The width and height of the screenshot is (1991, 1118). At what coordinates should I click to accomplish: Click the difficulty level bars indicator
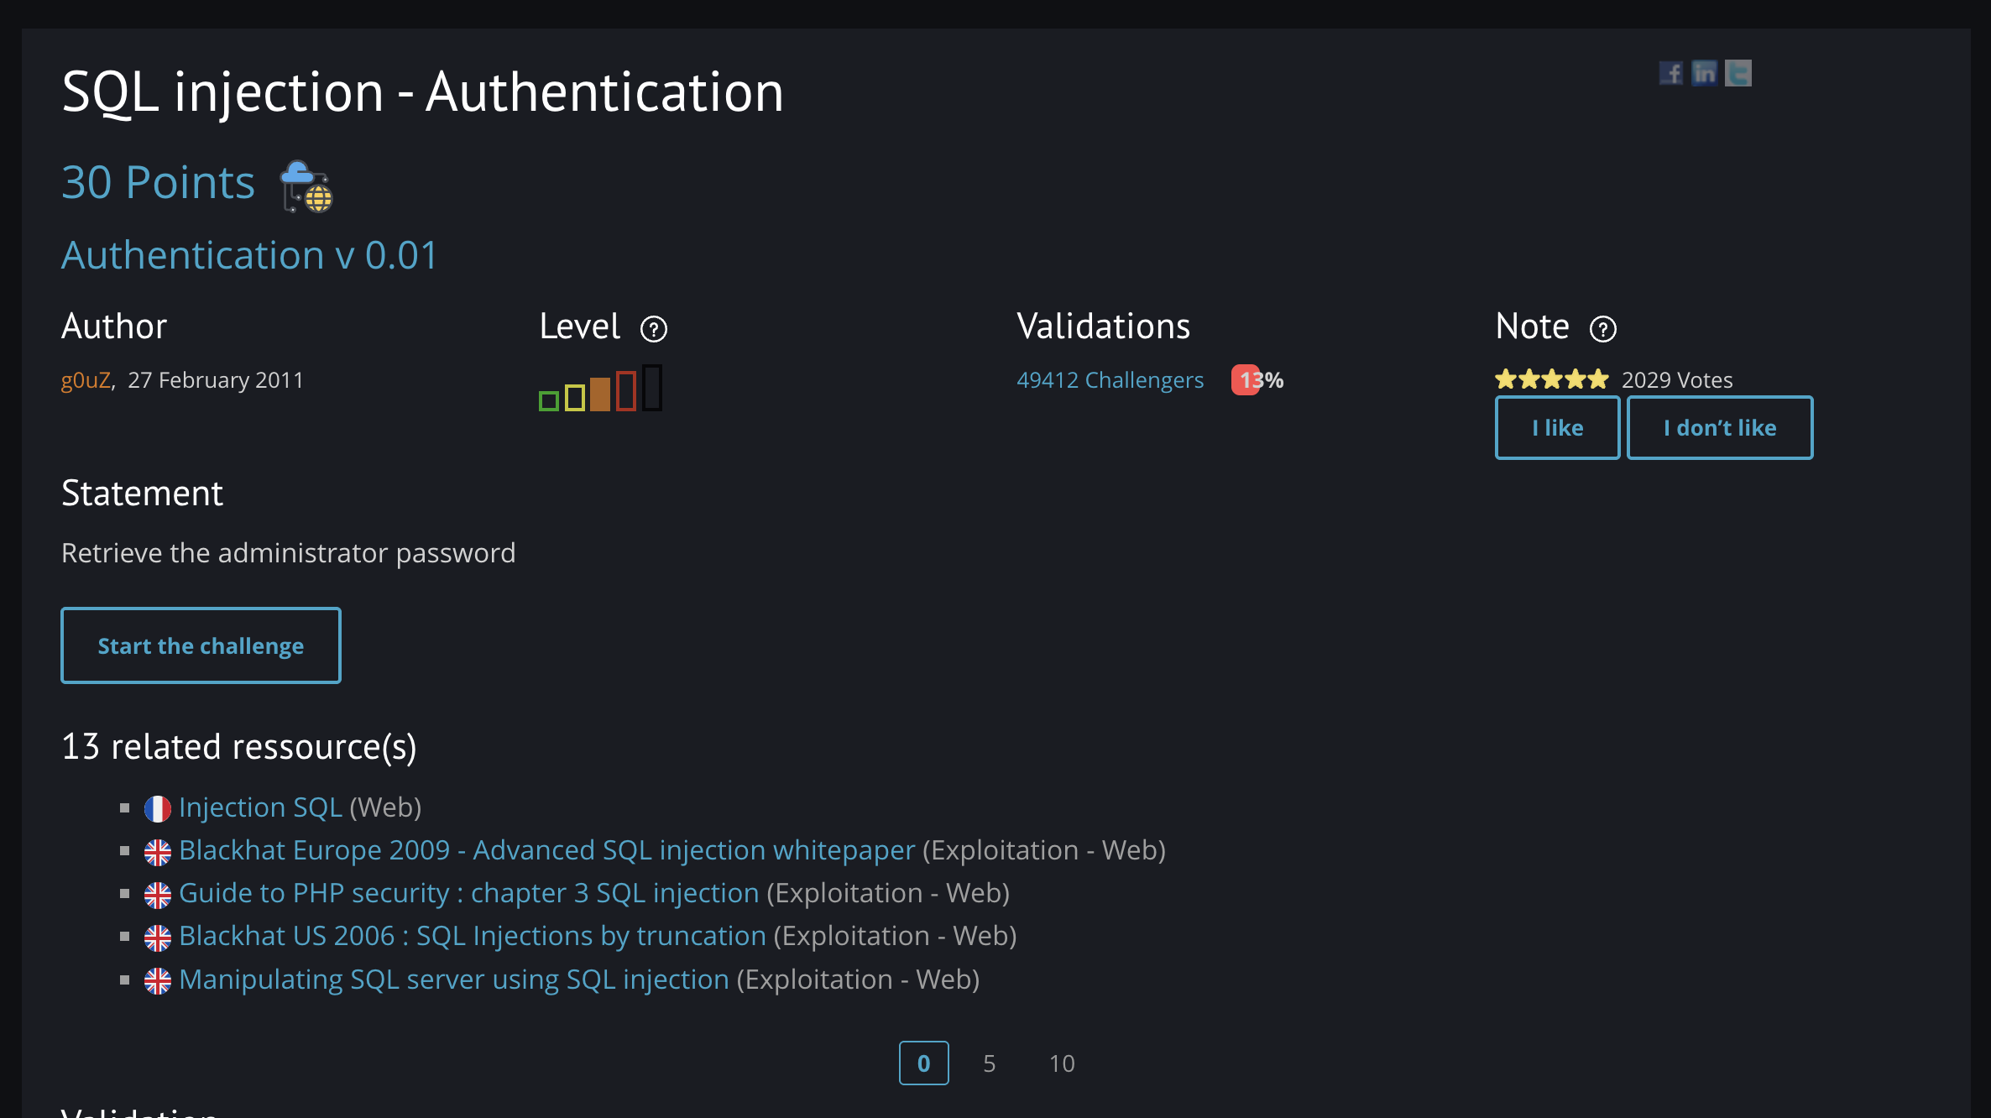(601, 388)
